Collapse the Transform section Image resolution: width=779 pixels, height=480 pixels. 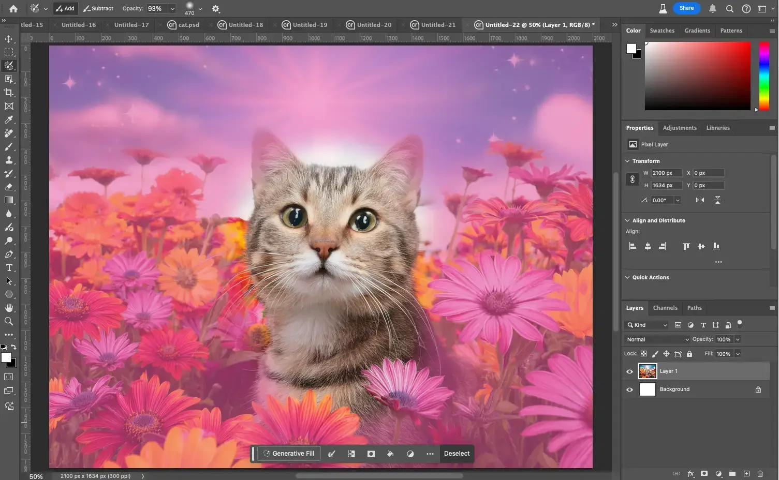tap(627, 161)
